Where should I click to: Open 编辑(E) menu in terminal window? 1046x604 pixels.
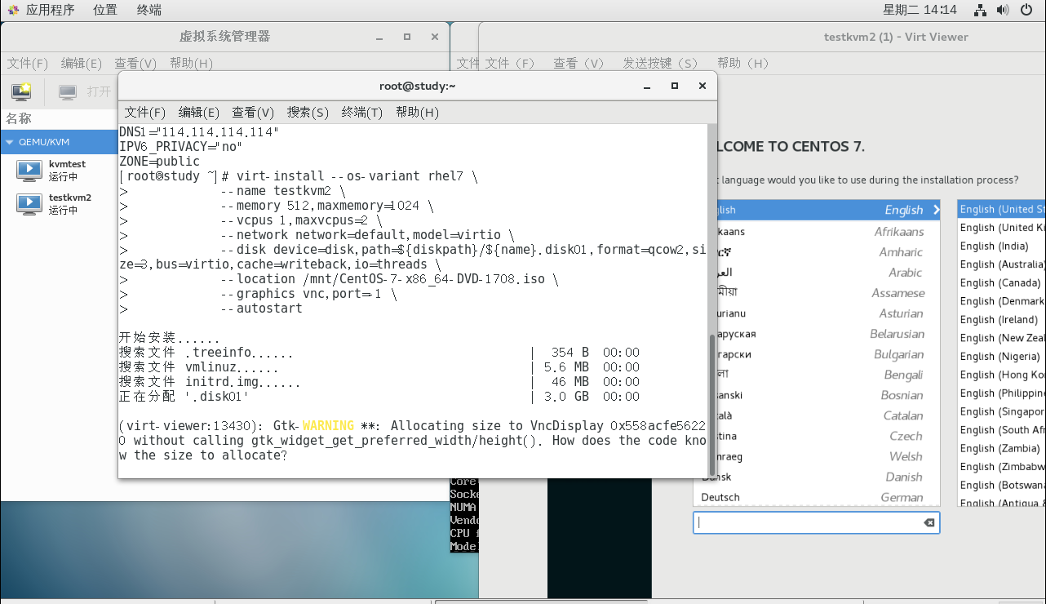pyautogui.click(x=199, y=112)
